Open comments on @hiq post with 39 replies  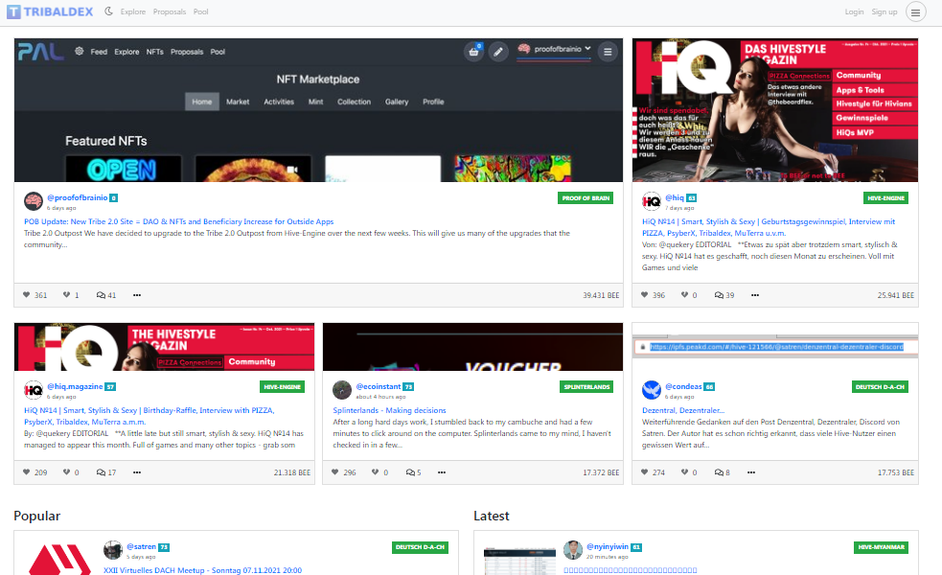pyautogui.click(x=724, y=295)
